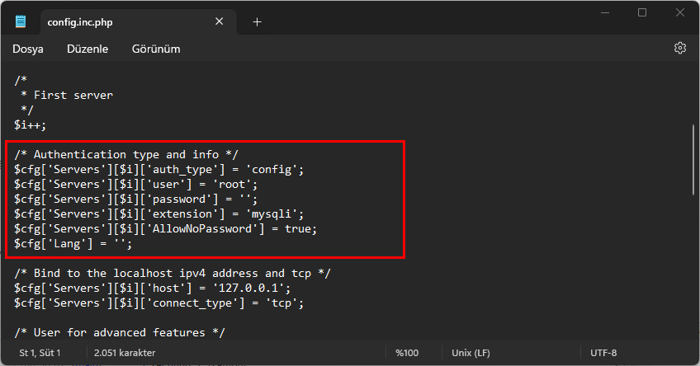Click the AllowNoPassword = true line
This screenshot has height=366, width=700.
coord(165,228)
